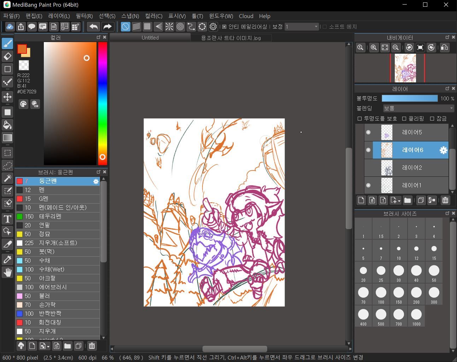Select the rectangular Select tool
This screenshot has width=457, height=362.
click(x=7, y=153)
